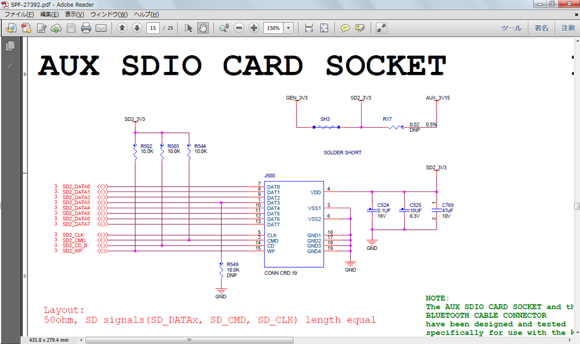
Task: Select the Hand tool
Action: click(x=203, y=28)
